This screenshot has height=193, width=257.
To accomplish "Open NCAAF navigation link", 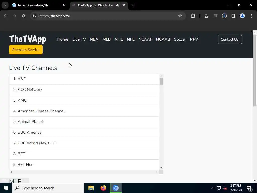I will click(145, 39).
